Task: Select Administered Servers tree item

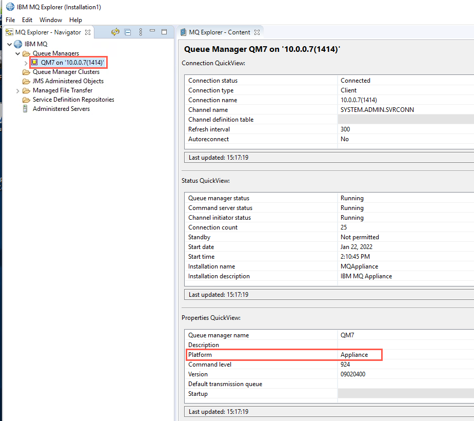Action: click(x=62, y=109)
